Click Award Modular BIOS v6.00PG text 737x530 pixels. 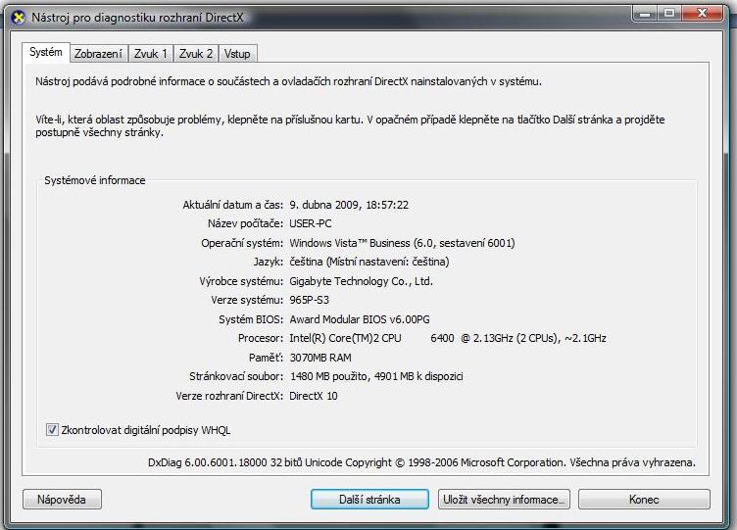(359, 319)
